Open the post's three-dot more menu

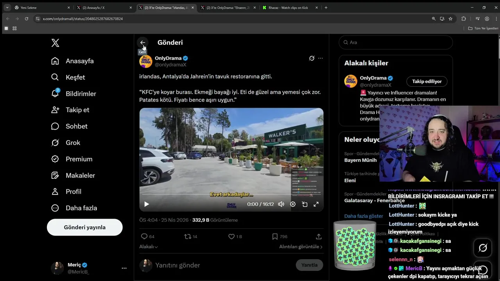pyautogui.click(x=320, y=58)
